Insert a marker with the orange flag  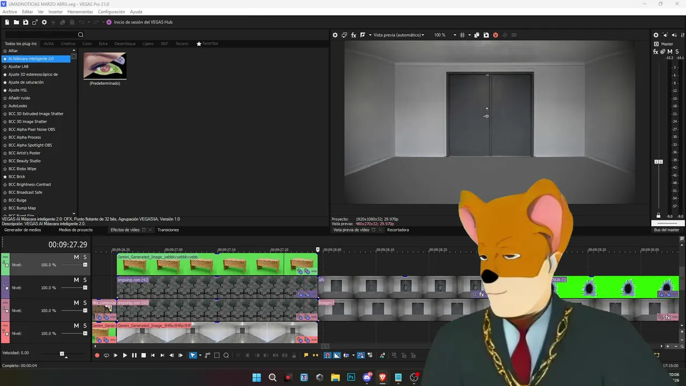point(306,355)
